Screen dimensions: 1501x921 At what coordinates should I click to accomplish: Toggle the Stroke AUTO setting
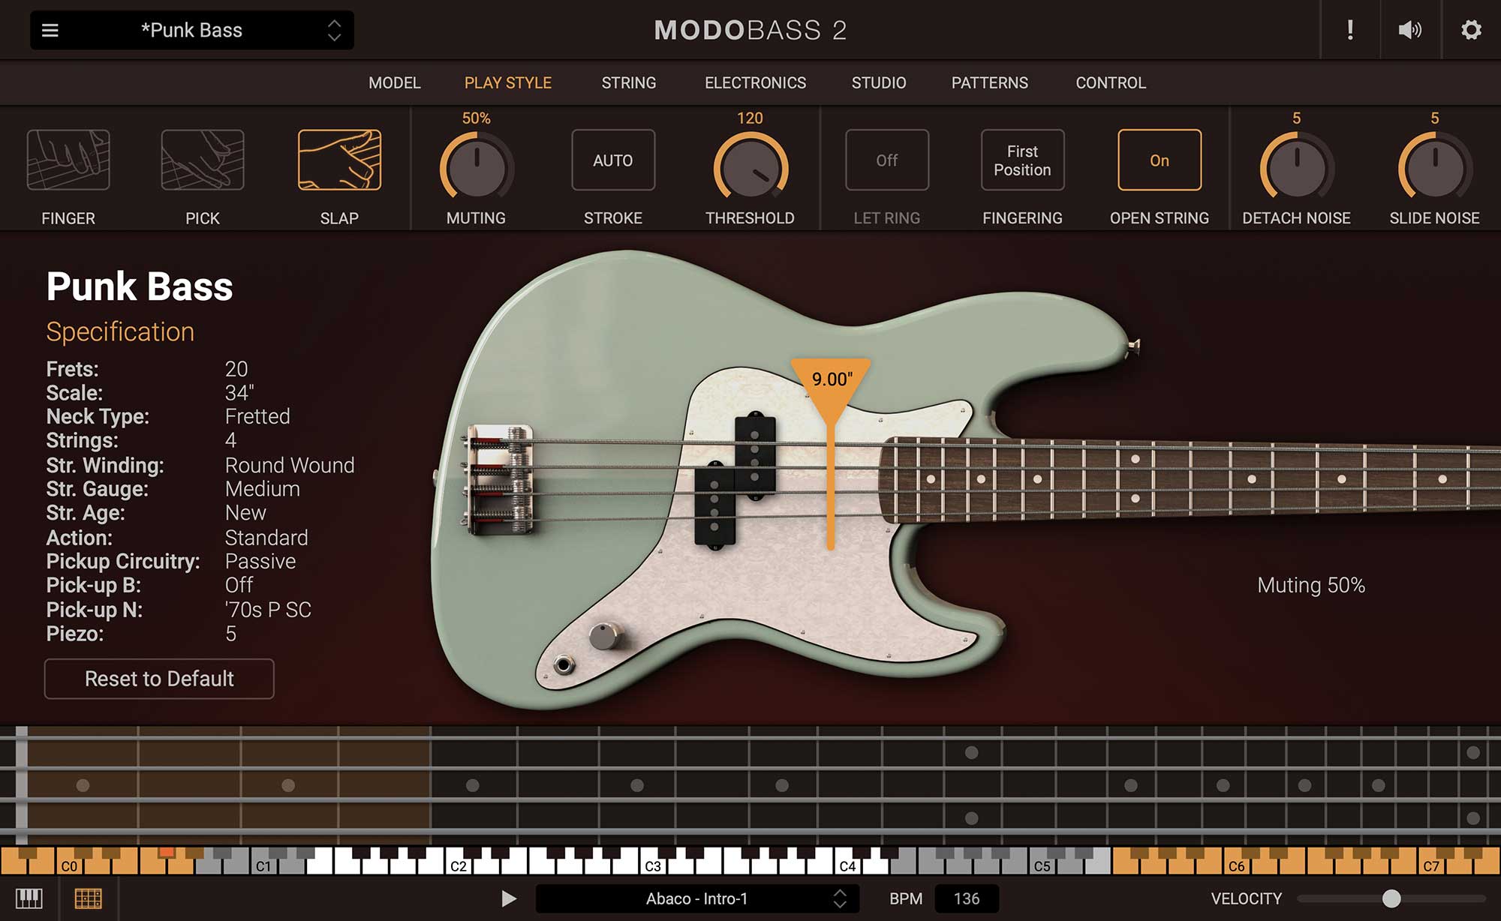[x=612, y=160]
